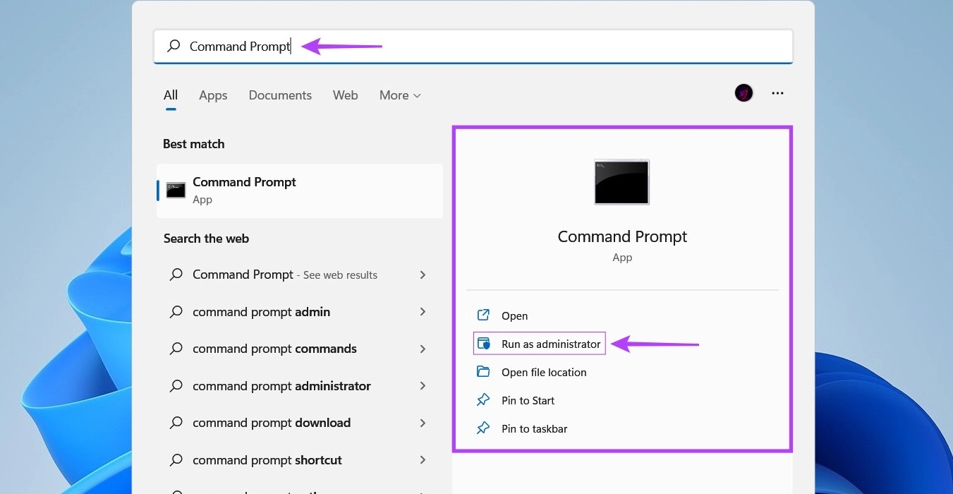
Task: Switch to the Documents tab
Action: 280,95
